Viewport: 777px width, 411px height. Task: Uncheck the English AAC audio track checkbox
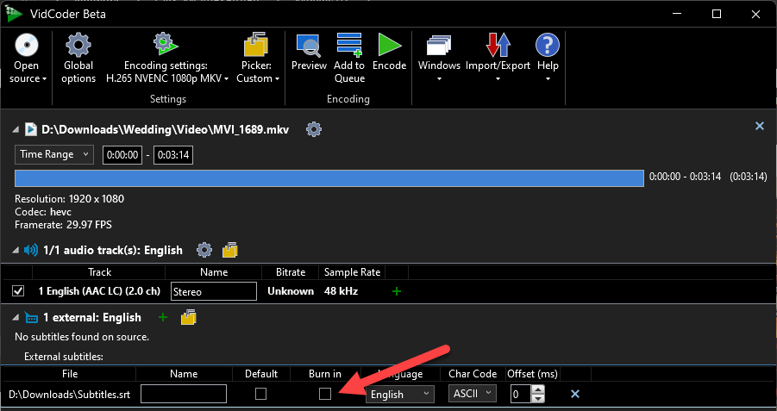18,291
